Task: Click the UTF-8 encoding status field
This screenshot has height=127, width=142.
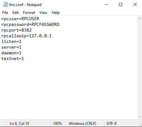Action: click(x=111, y=124)
